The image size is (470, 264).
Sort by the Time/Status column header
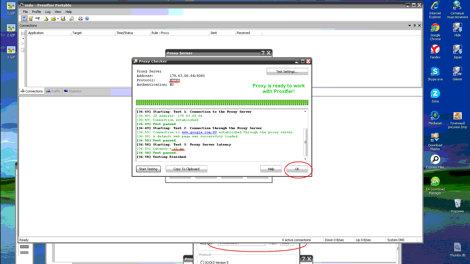tap(133, 33)
